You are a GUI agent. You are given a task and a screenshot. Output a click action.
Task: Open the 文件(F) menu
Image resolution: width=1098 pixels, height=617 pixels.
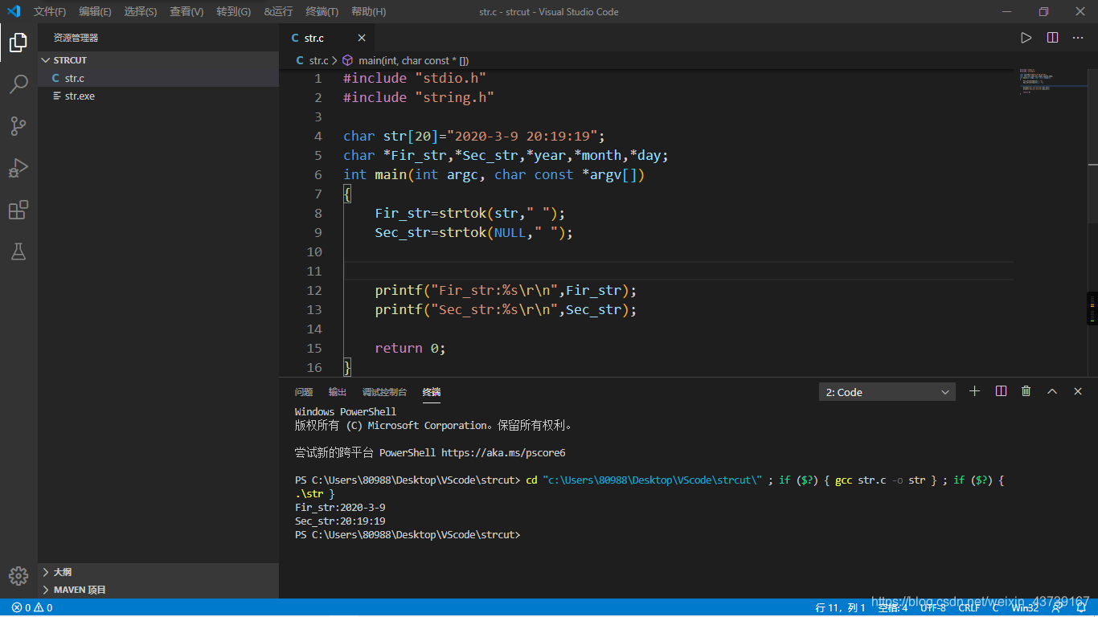pyautogui.click(x=50, y=12)
